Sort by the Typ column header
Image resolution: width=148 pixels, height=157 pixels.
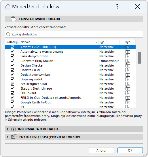pyautogui.click(x=109, y=42)
